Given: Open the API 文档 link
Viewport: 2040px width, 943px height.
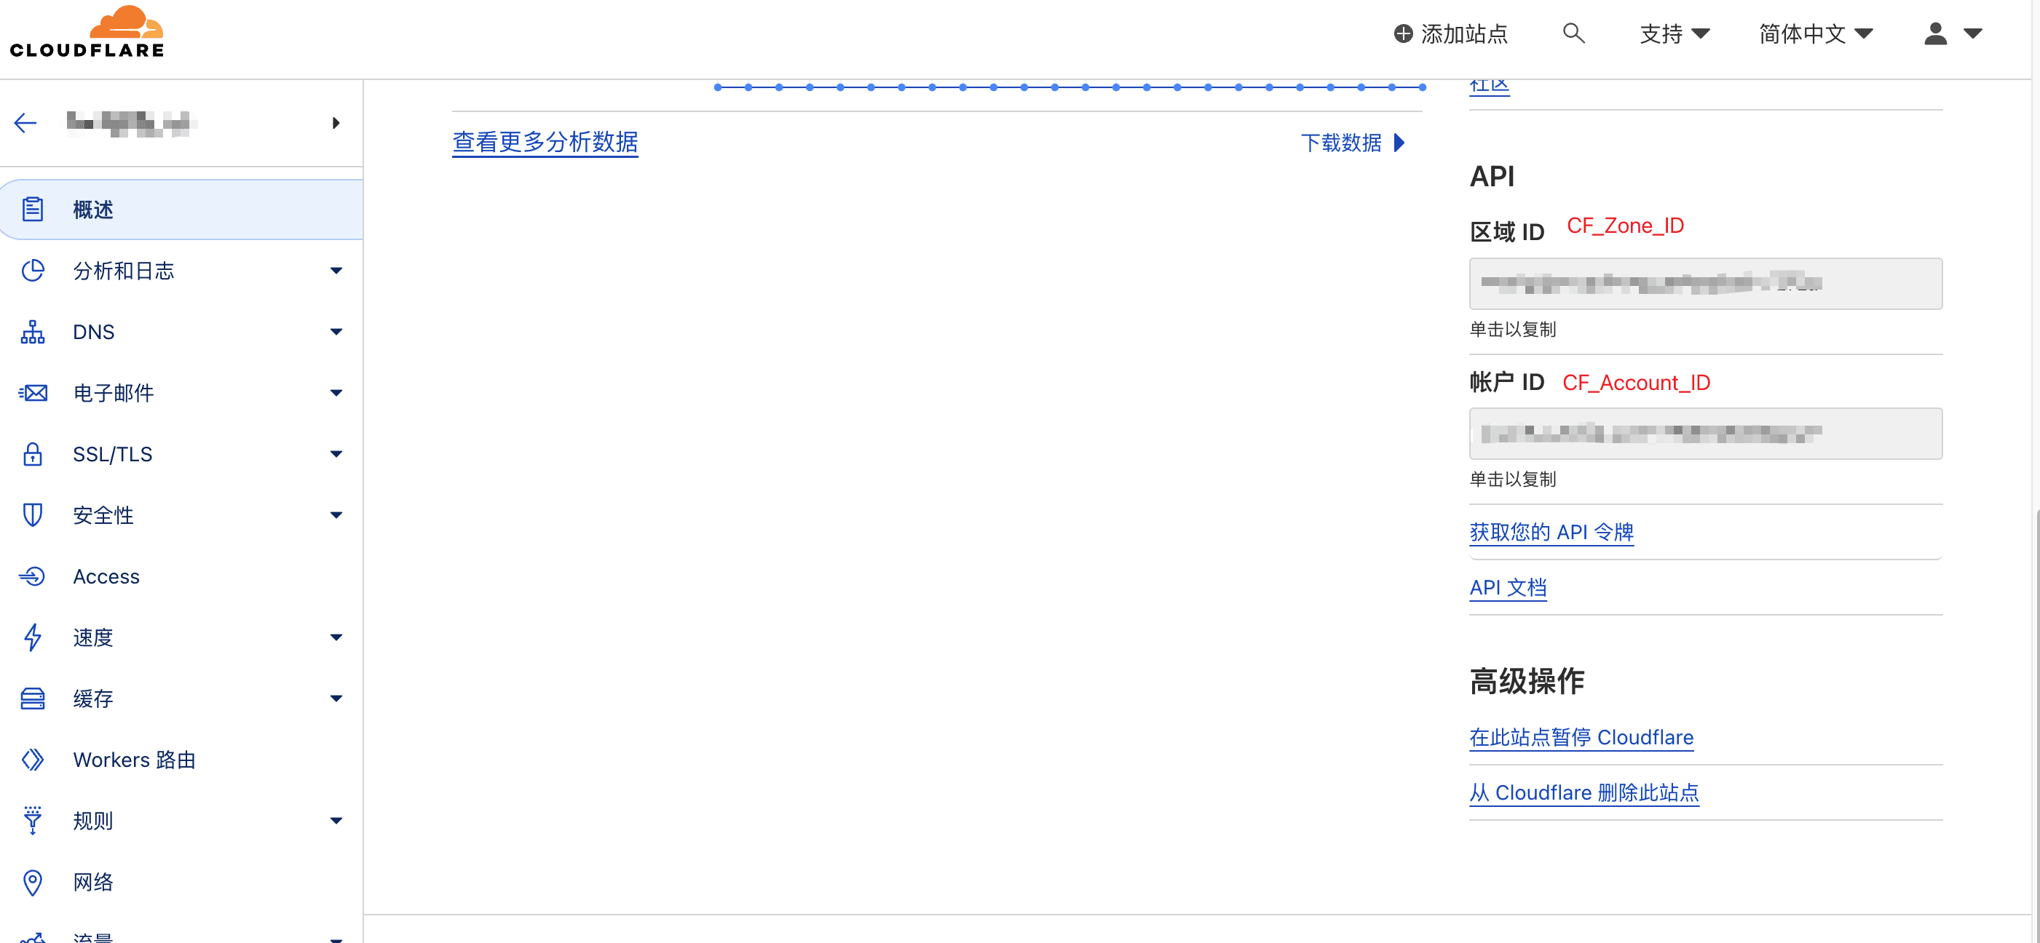Looking at the screenshot, I should (1507, 587).
